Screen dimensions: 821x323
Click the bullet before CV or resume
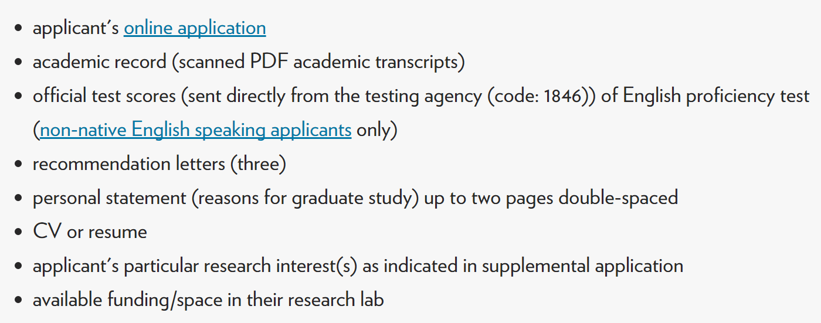pos(19,232)
